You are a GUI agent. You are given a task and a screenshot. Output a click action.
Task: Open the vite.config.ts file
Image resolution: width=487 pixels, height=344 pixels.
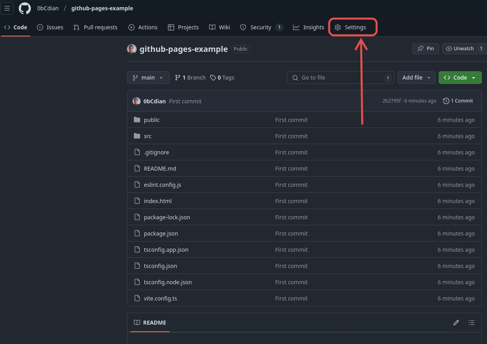[160, 298]
